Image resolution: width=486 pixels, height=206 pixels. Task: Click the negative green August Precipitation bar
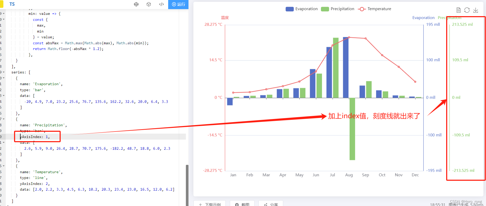(x=352, y=129)
